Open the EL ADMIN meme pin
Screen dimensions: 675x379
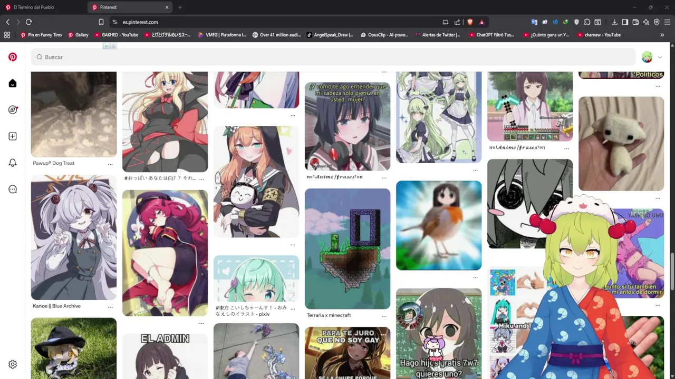tap(165, 356)
